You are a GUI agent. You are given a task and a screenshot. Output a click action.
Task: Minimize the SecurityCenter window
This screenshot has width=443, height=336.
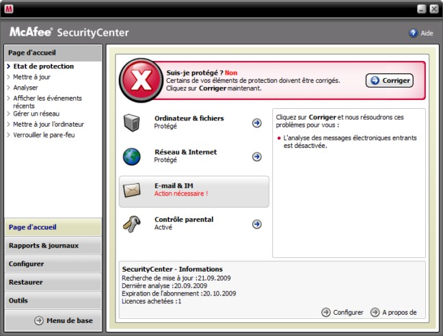coord(422,9)
